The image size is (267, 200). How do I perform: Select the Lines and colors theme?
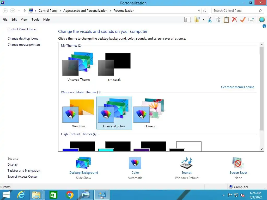114,113
